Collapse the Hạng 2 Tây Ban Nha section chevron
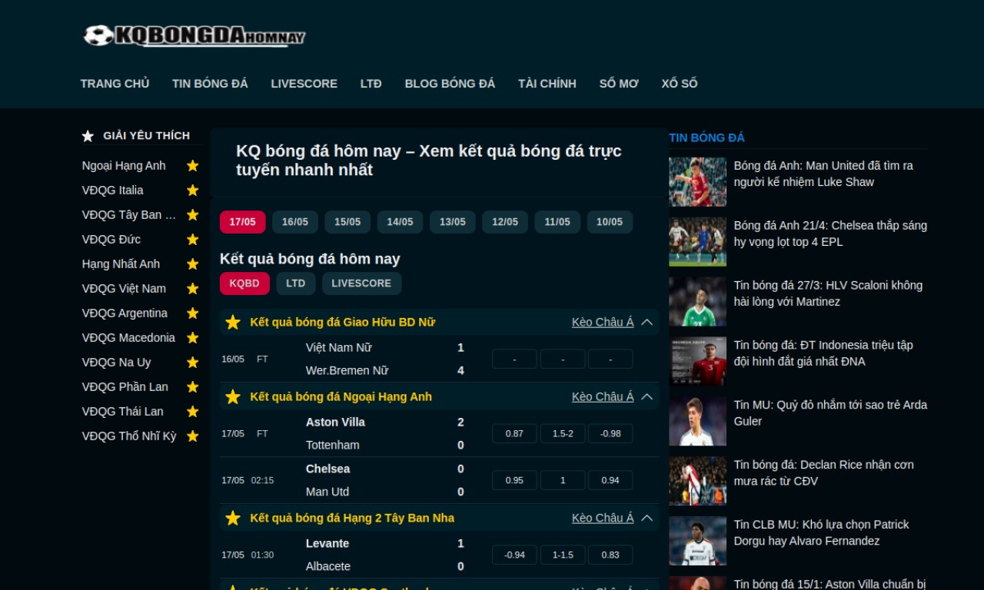The image size is (984, 590). (647, 518)
